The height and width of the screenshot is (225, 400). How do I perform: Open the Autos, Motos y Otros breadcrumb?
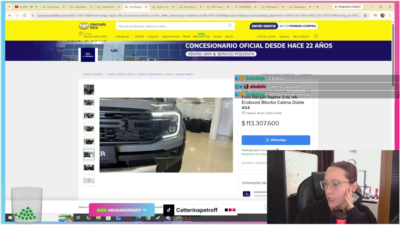point(121,74)
